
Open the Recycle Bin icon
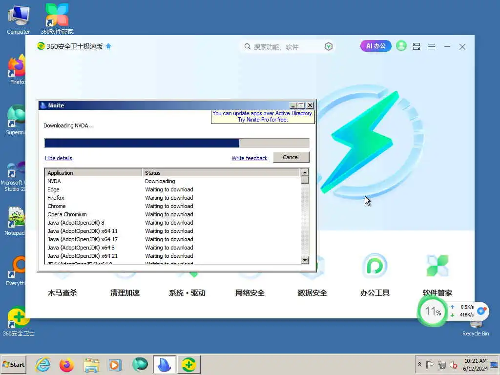pyautogui.click(x=476, y=329)
